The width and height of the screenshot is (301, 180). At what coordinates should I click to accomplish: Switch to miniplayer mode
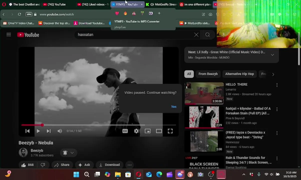147,131
